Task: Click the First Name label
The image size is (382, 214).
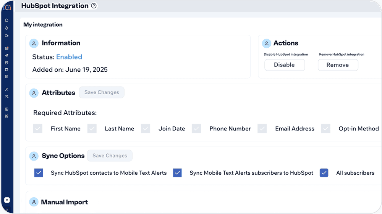Action: pos(66,129)
